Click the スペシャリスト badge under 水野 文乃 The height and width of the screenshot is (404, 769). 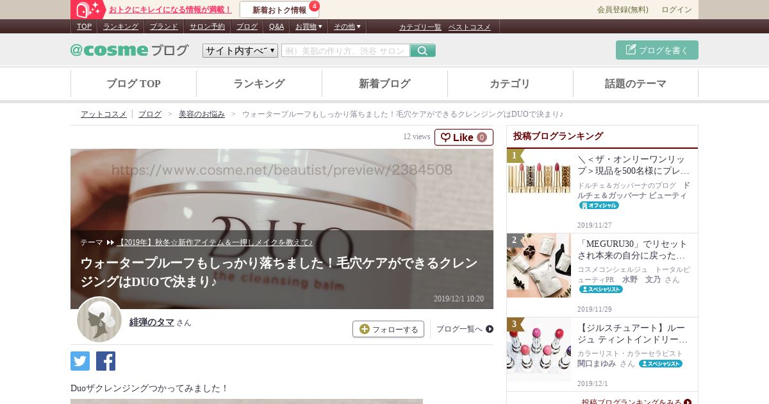(x=601, y=289)
